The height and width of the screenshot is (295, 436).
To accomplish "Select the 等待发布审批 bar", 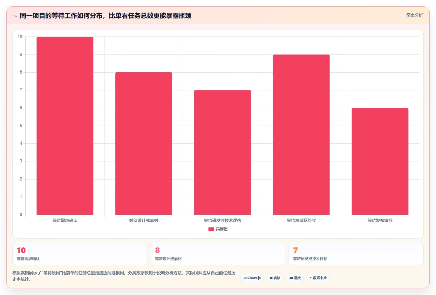I will (380, 161).
